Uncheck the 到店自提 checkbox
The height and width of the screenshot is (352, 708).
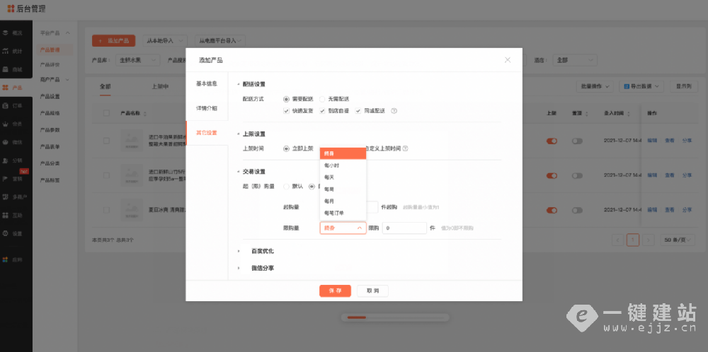pos(322,111)
